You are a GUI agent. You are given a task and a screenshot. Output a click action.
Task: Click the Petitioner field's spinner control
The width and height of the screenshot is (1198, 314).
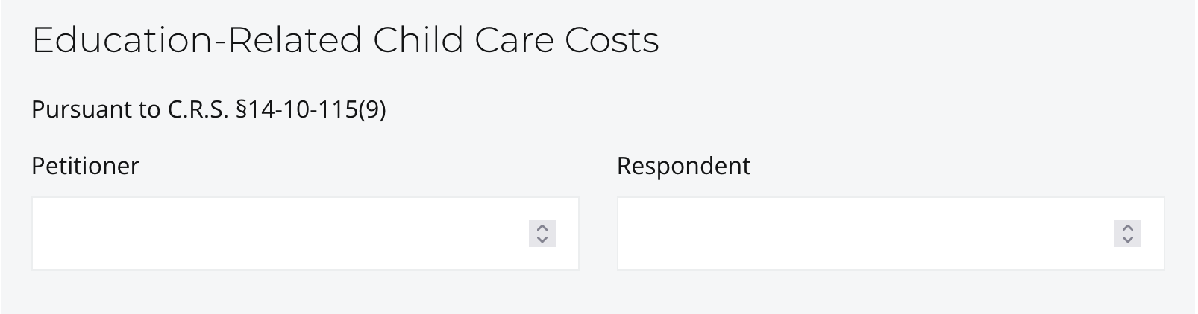point(542,234)
